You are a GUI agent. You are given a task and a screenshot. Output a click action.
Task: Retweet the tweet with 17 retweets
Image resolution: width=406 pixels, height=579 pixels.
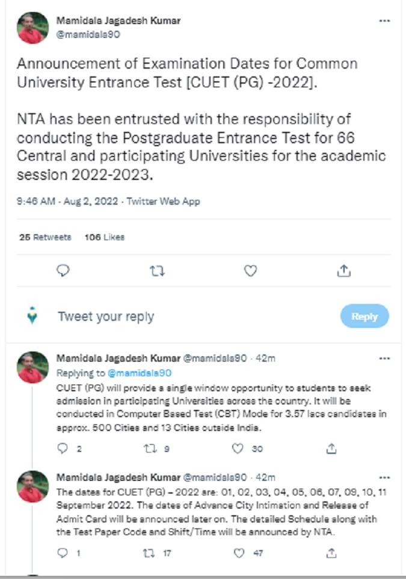click(x=150, y=553)
